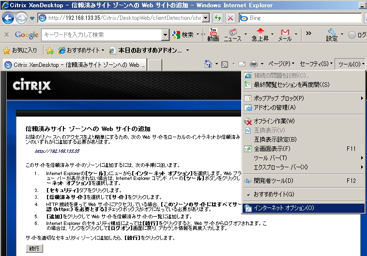Expand the メール toolbar dropdown arrow
Viewport: 367px width, 256px height.
[x=296, y=34]
